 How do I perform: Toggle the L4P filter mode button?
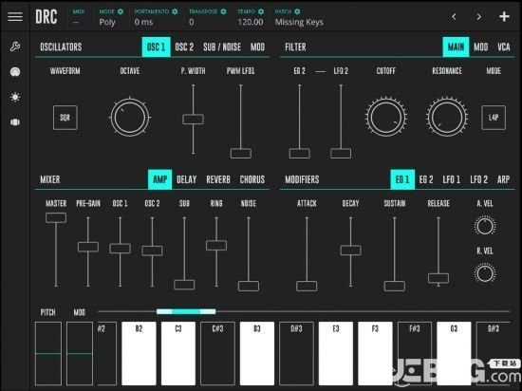point(494,118)
